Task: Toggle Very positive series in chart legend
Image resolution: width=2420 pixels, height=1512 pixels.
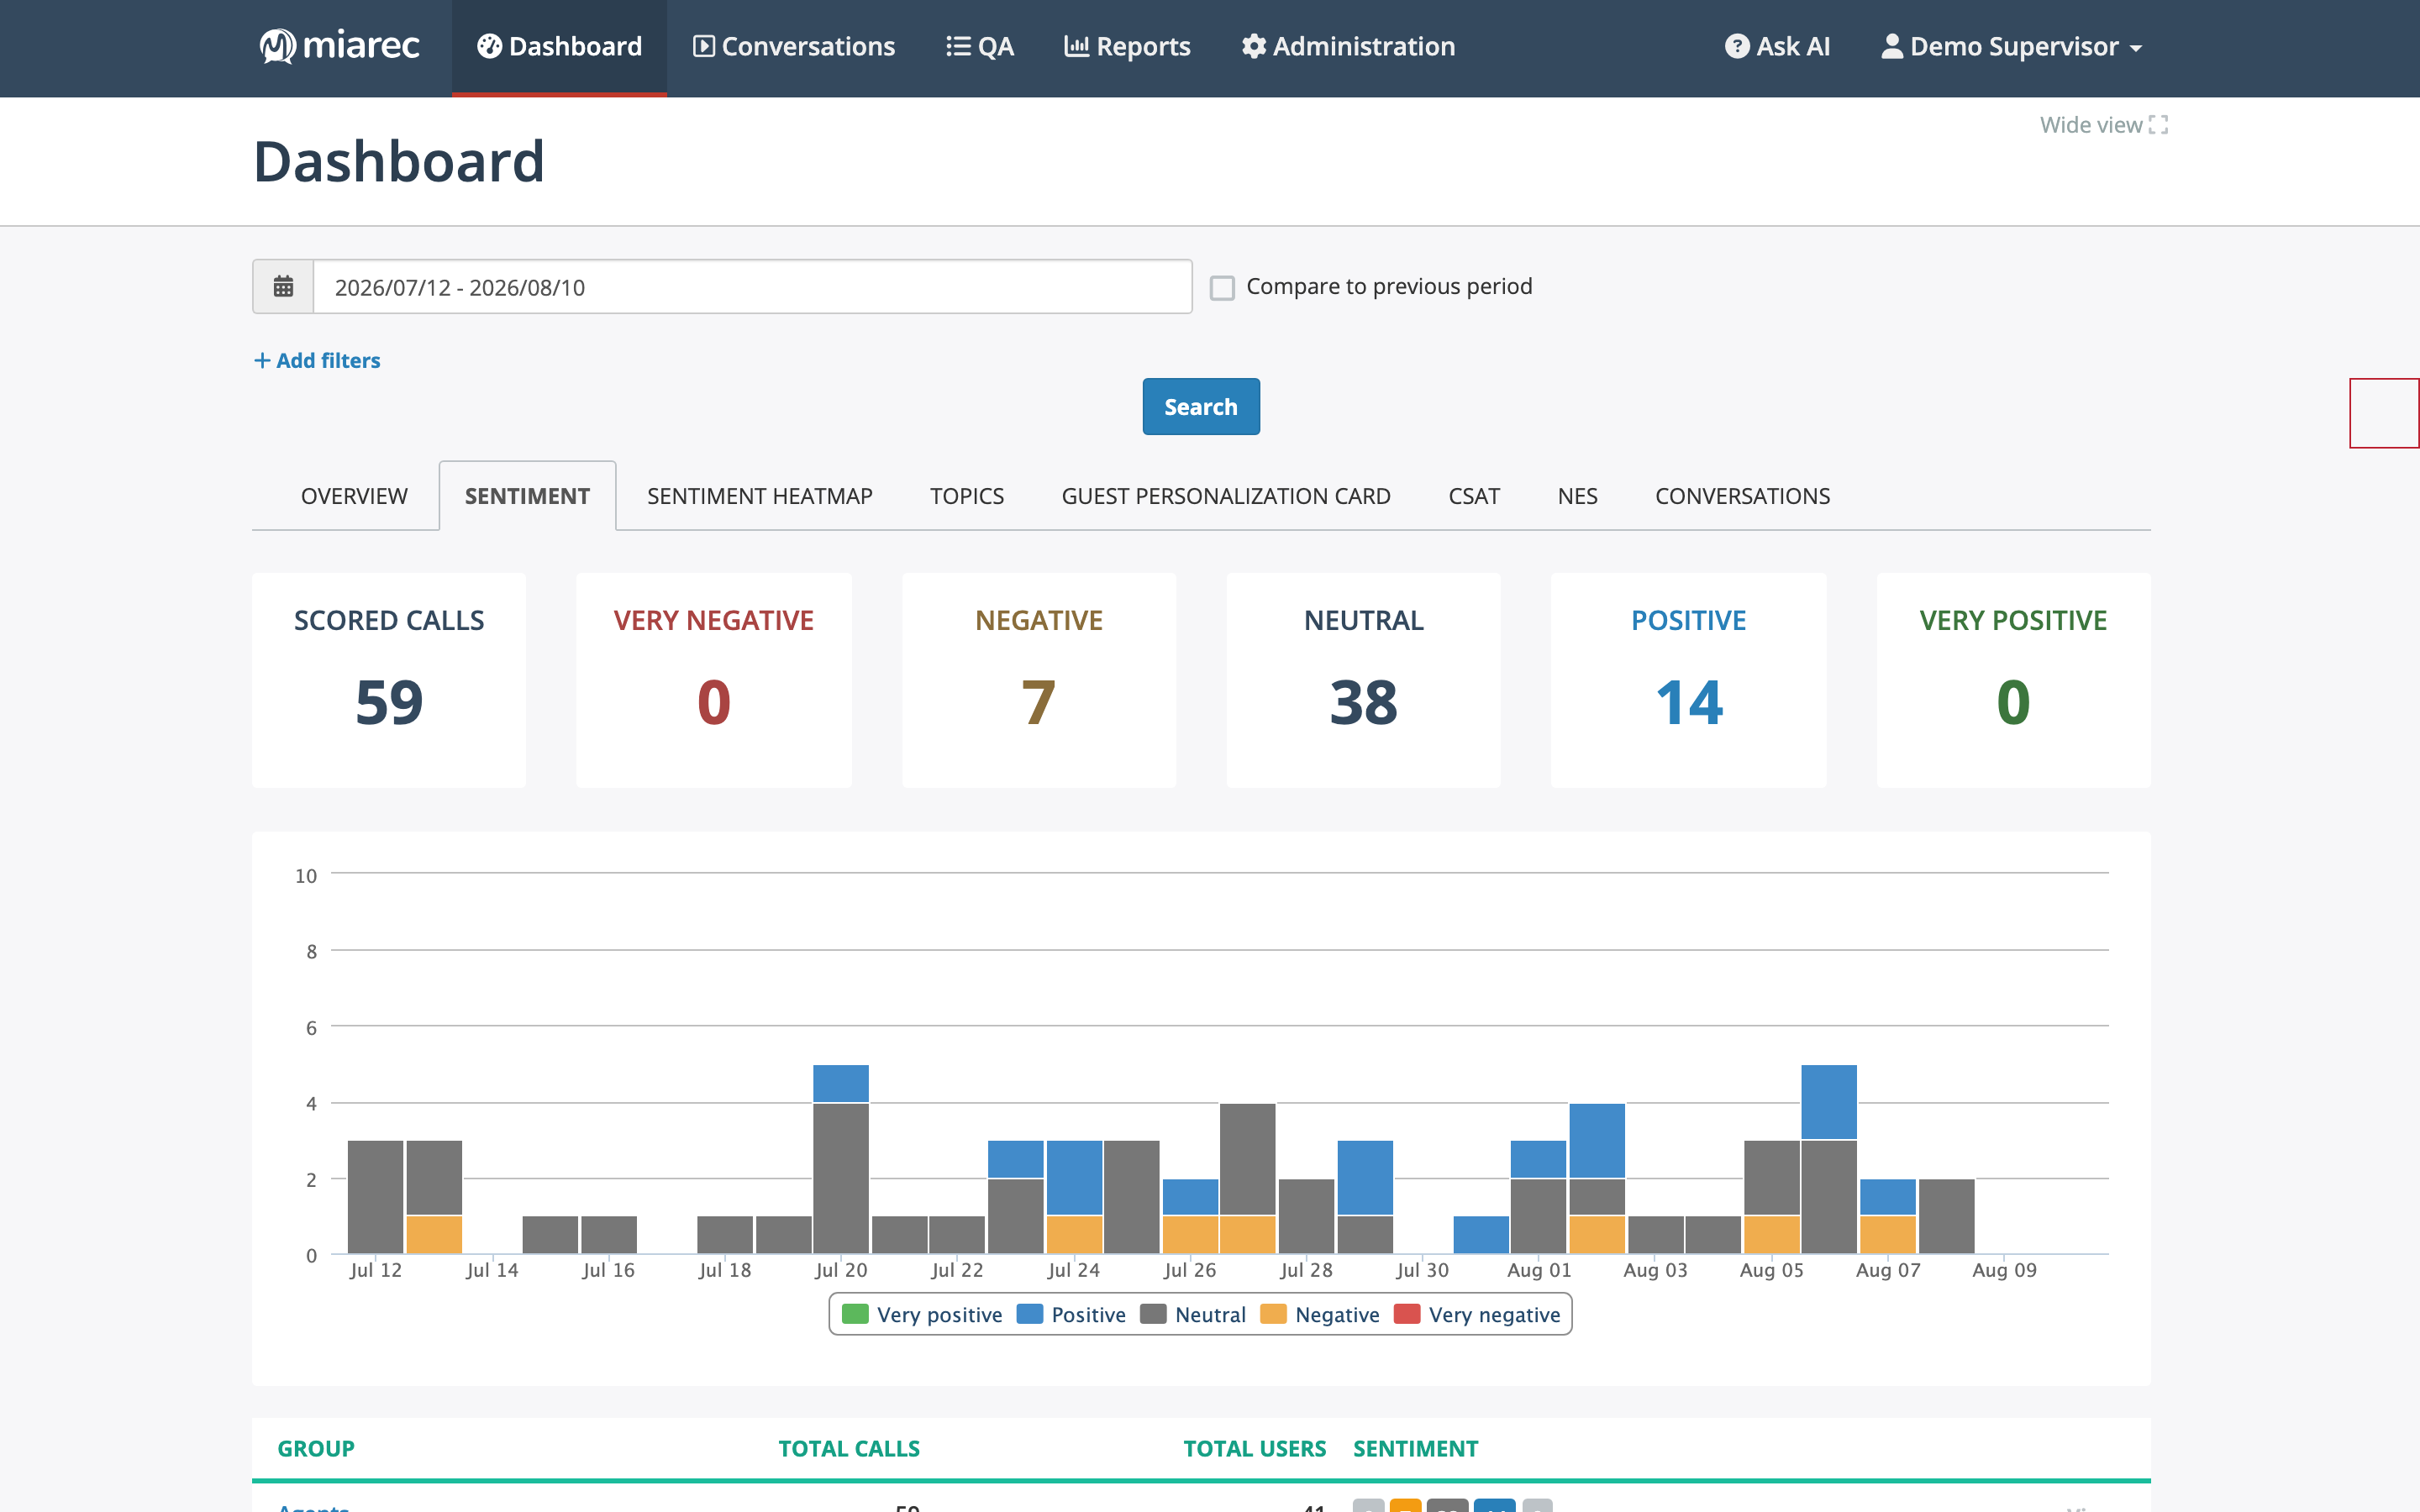Action: [x=922, y=1314]
